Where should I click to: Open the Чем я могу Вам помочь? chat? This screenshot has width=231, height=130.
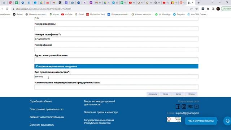201,121
